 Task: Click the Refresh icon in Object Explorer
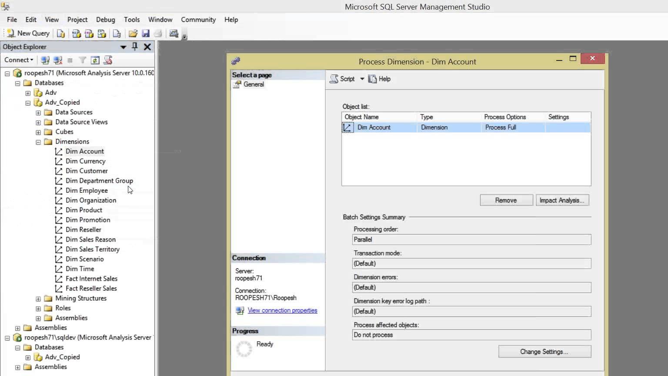[95, 60]
